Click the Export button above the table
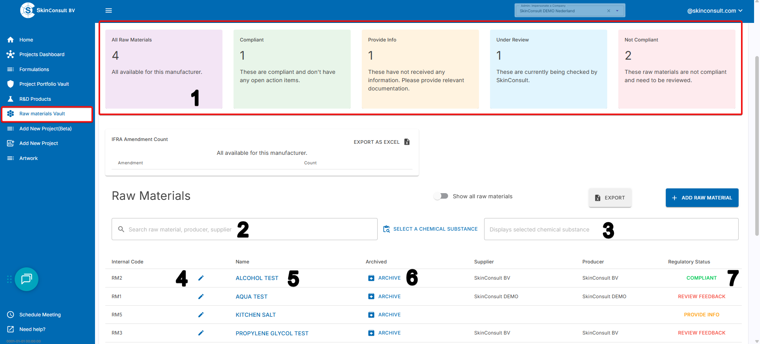 pyautogui.click(x=610, y=198)
